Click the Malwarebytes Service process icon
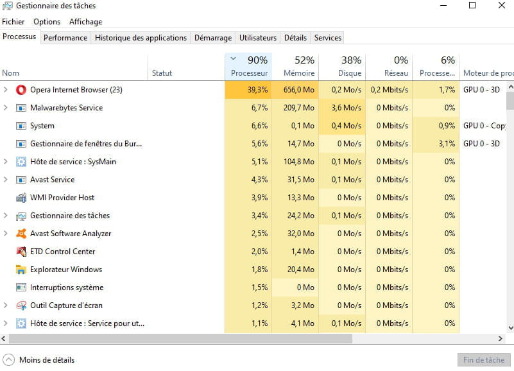This screenshot has height=371, width=514. 21,108
